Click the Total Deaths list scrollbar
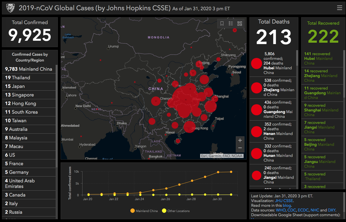 pyautogui.click(x=298, y=58)
